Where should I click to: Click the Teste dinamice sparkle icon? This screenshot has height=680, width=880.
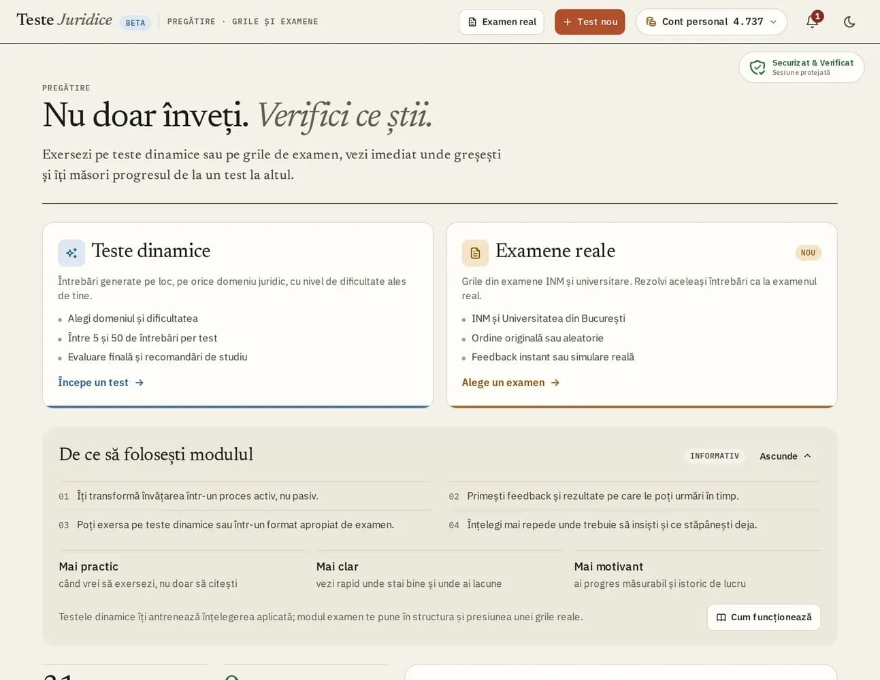point(71,253)
